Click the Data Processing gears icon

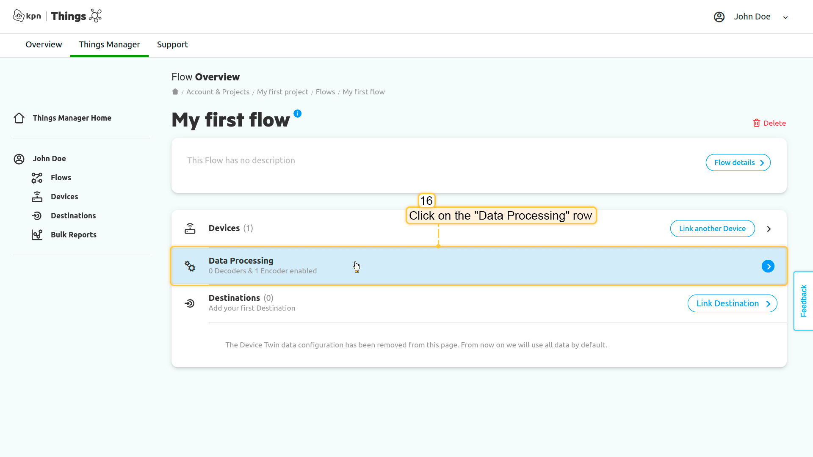190,266
